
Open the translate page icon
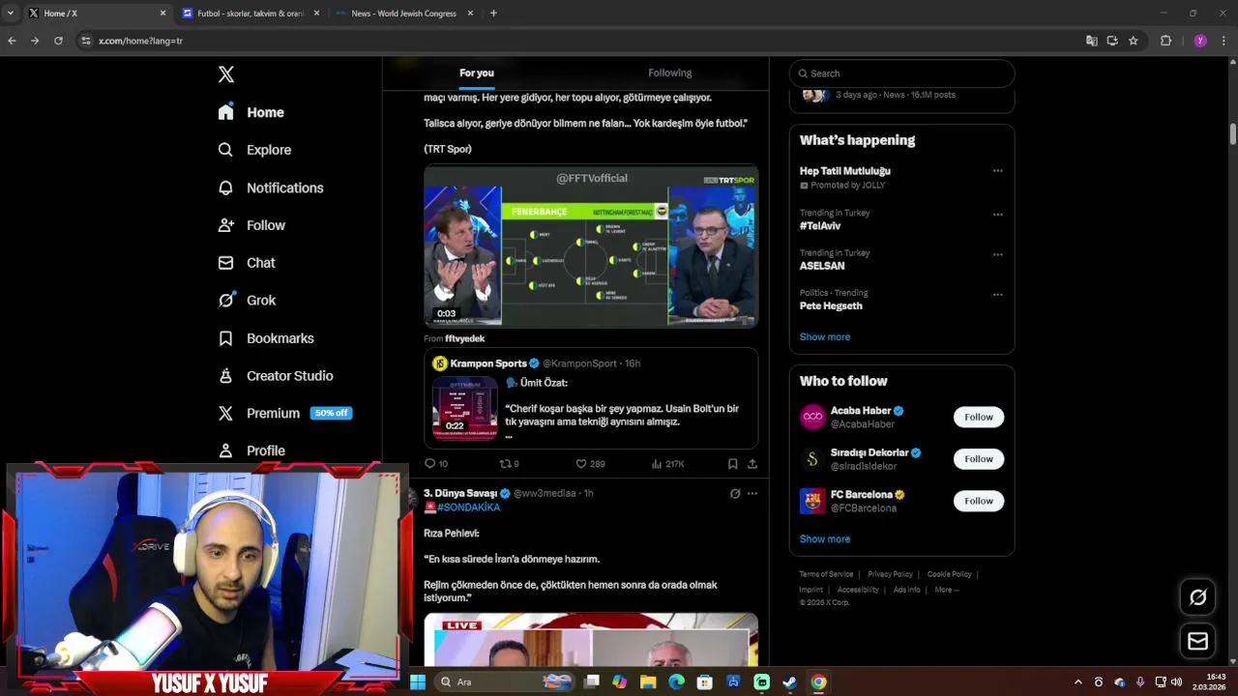click(x=1091, y=41)
